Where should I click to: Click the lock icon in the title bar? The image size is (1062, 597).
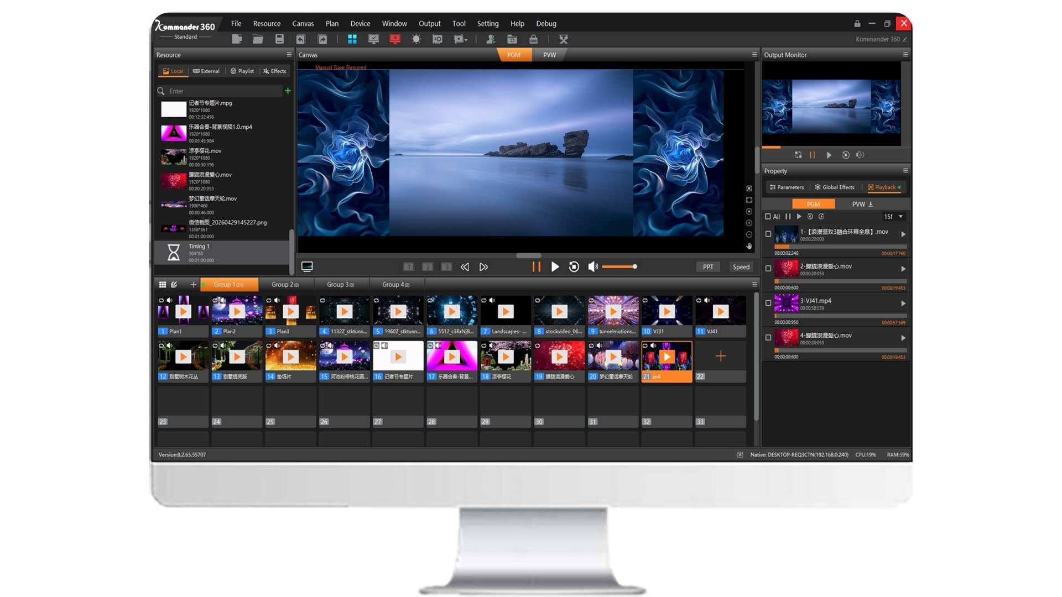[x=857, y=24]
